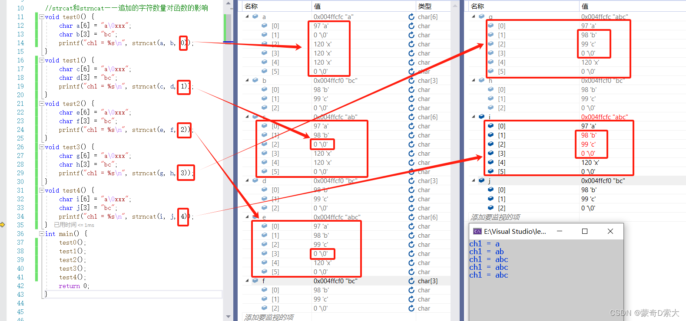
Task: Click the yellow current-statement arrow in the margin
Action: point(3,225)
